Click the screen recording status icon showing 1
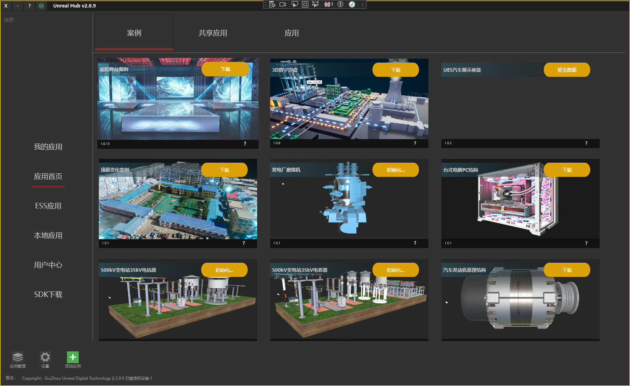Image resolution: width=630 pixels, height=386 pixels. click(x=328, y=4)
